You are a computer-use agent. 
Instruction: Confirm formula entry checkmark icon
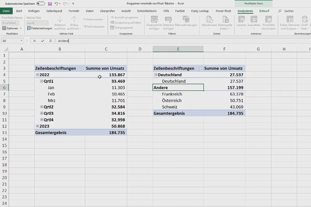click(x=43, y=41)
